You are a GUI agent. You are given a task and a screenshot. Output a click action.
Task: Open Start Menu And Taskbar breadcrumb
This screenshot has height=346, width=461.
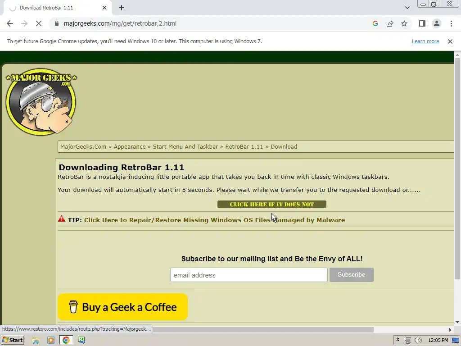(185, 147)
